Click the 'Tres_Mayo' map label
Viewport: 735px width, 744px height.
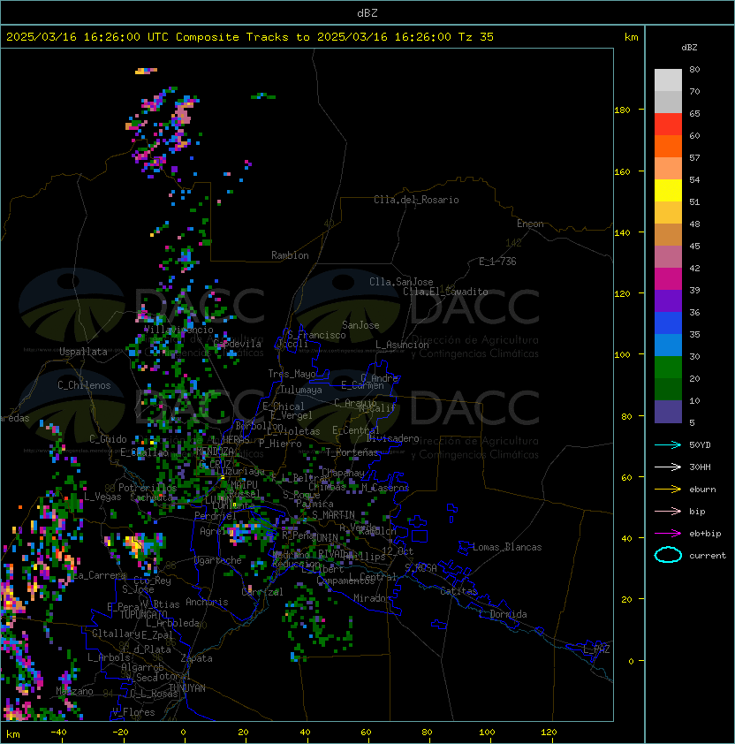click(x=292, y=374)
